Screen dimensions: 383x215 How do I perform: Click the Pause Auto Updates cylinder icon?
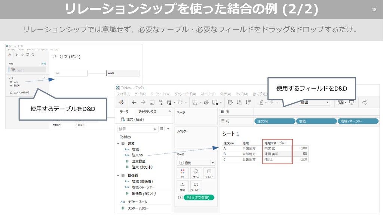(169, 102)
